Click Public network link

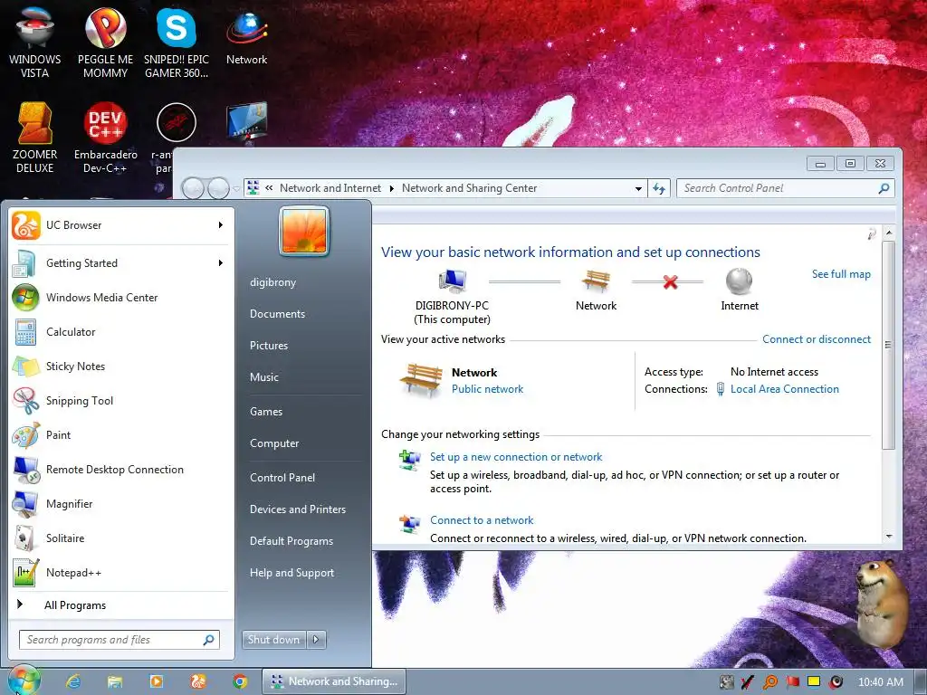pos(487,389)
